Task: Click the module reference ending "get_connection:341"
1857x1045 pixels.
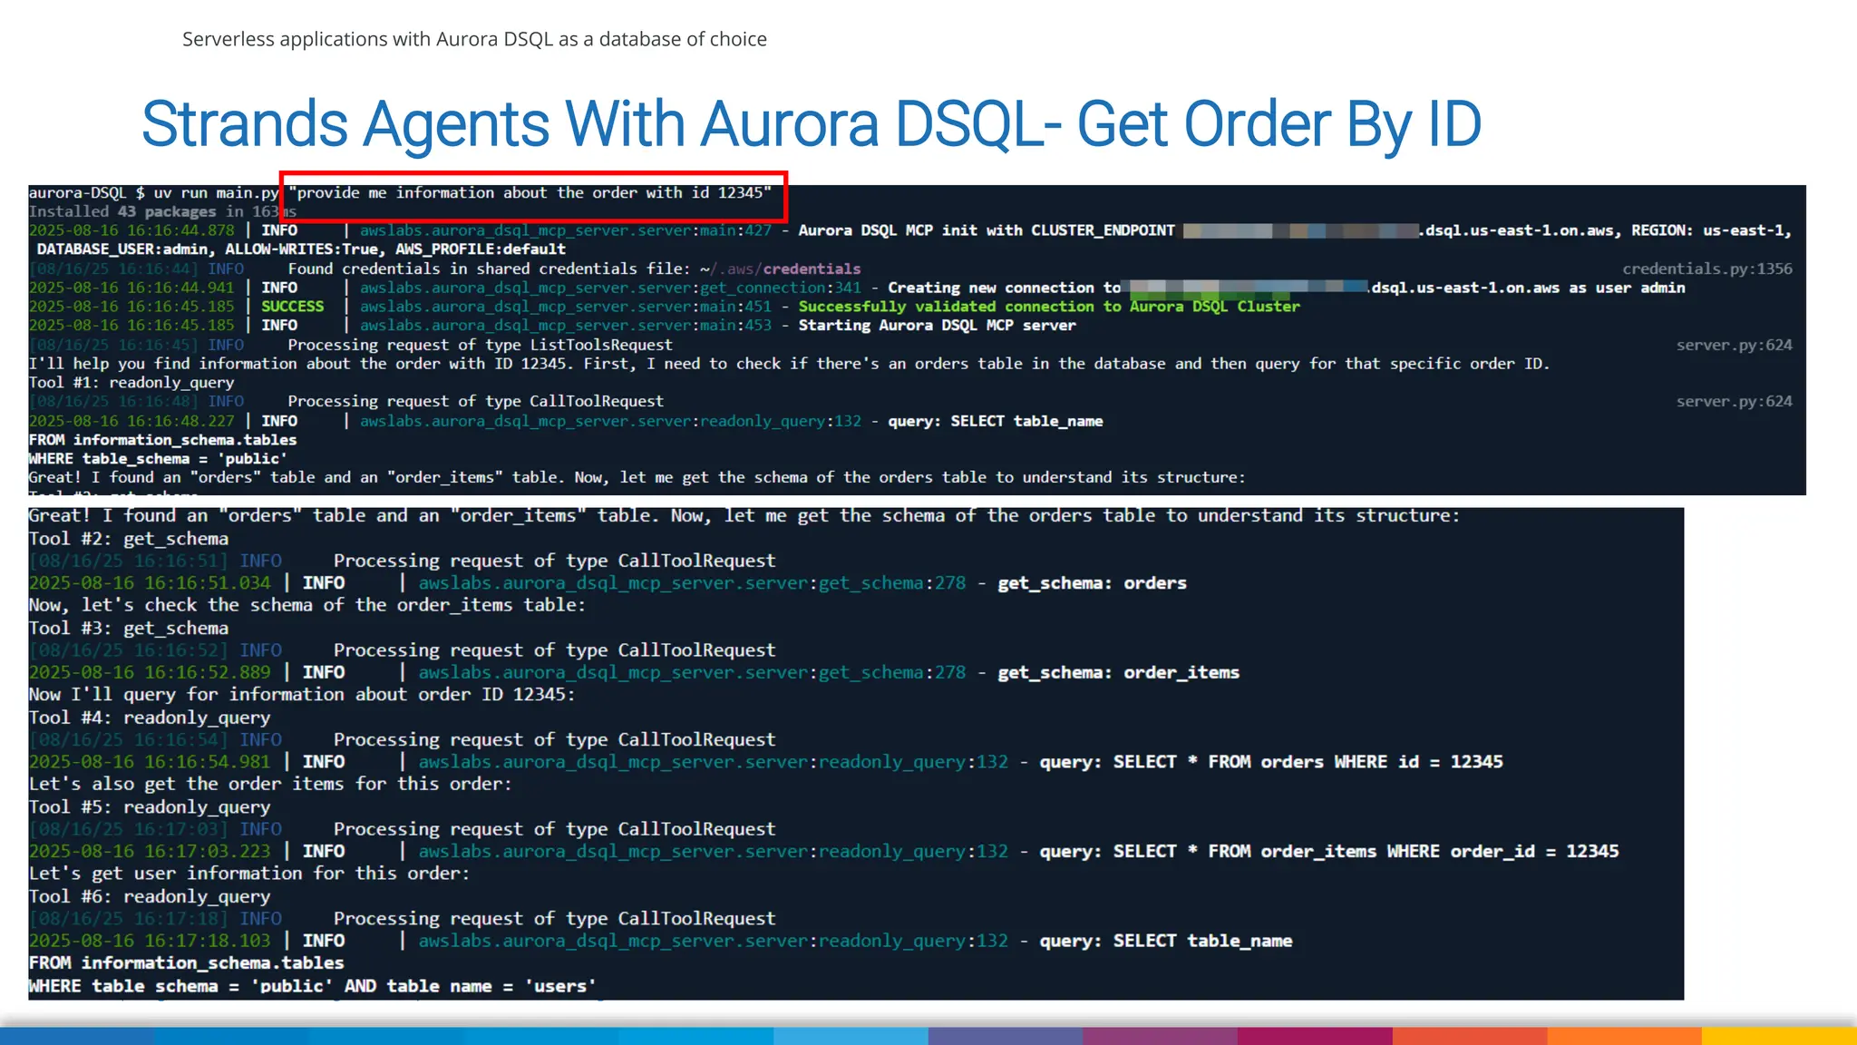Action: (x=610, y=288)
